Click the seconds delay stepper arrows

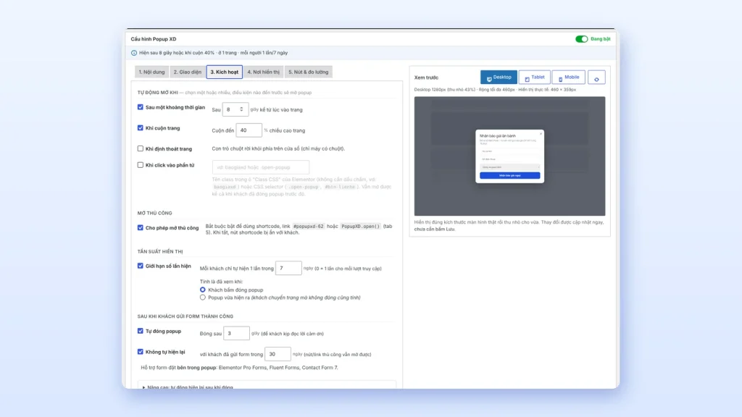241,109
